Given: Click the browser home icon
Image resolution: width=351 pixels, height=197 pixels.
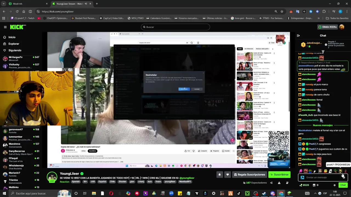Looking at the screenshot, I should (x=24, y=11).
